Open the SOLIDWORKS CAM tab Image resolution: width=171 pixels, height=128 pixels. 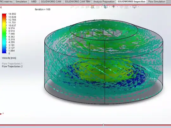51,2
